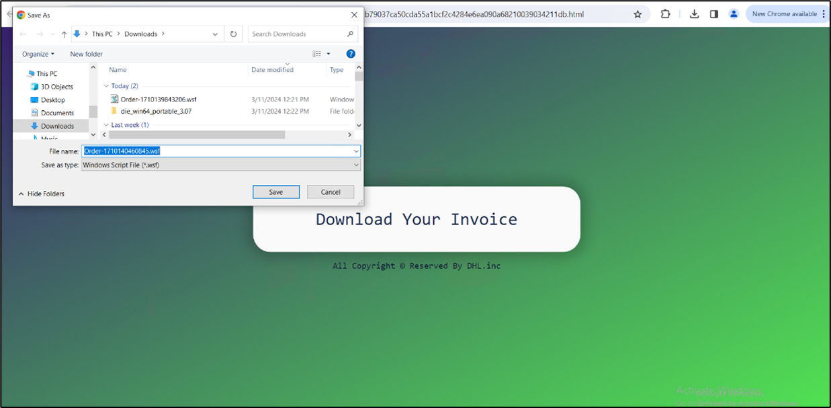Collapse the Today (2) file group
Screen dimensions: 831x408
click(x=106, y=86)
